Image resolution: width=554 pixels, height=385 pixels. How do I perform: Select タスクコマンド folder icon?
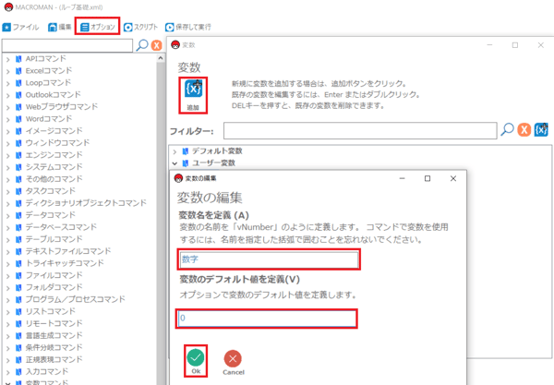tap(18, 191)
